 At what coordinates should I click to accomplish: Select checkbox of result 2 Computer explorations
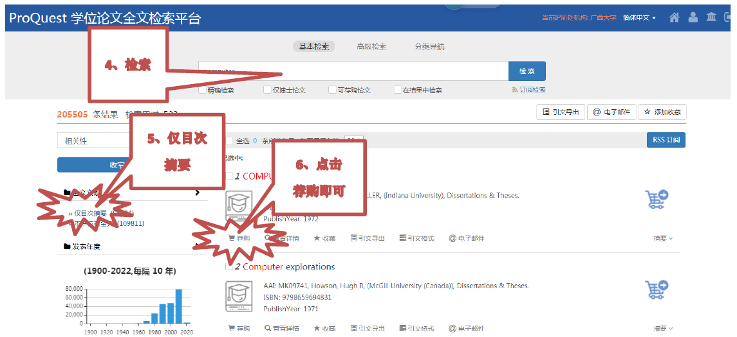[229, 266]
